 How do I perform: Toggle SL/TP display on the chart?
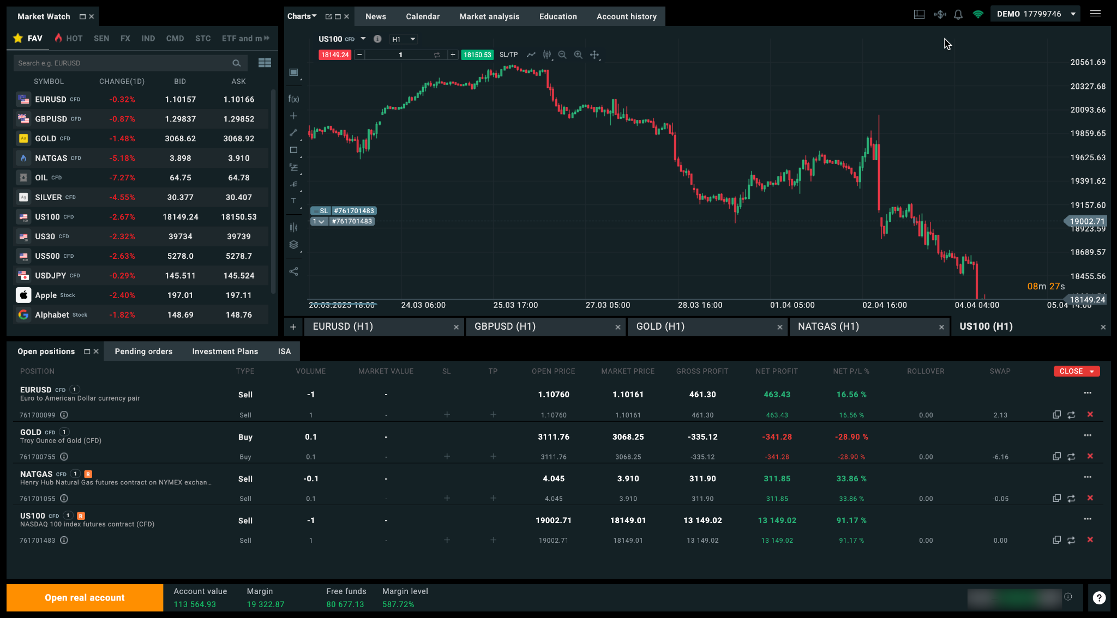click(x=508, y=54)
